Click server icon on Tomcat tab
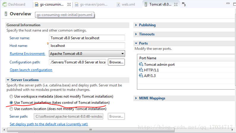236x133 pixels. 146,4
